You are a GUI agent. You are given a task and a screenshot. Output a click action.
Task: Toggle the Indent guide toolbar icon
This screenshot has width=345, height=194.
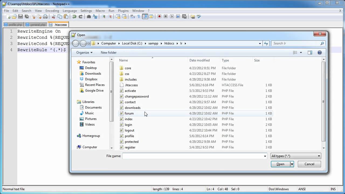145,16
